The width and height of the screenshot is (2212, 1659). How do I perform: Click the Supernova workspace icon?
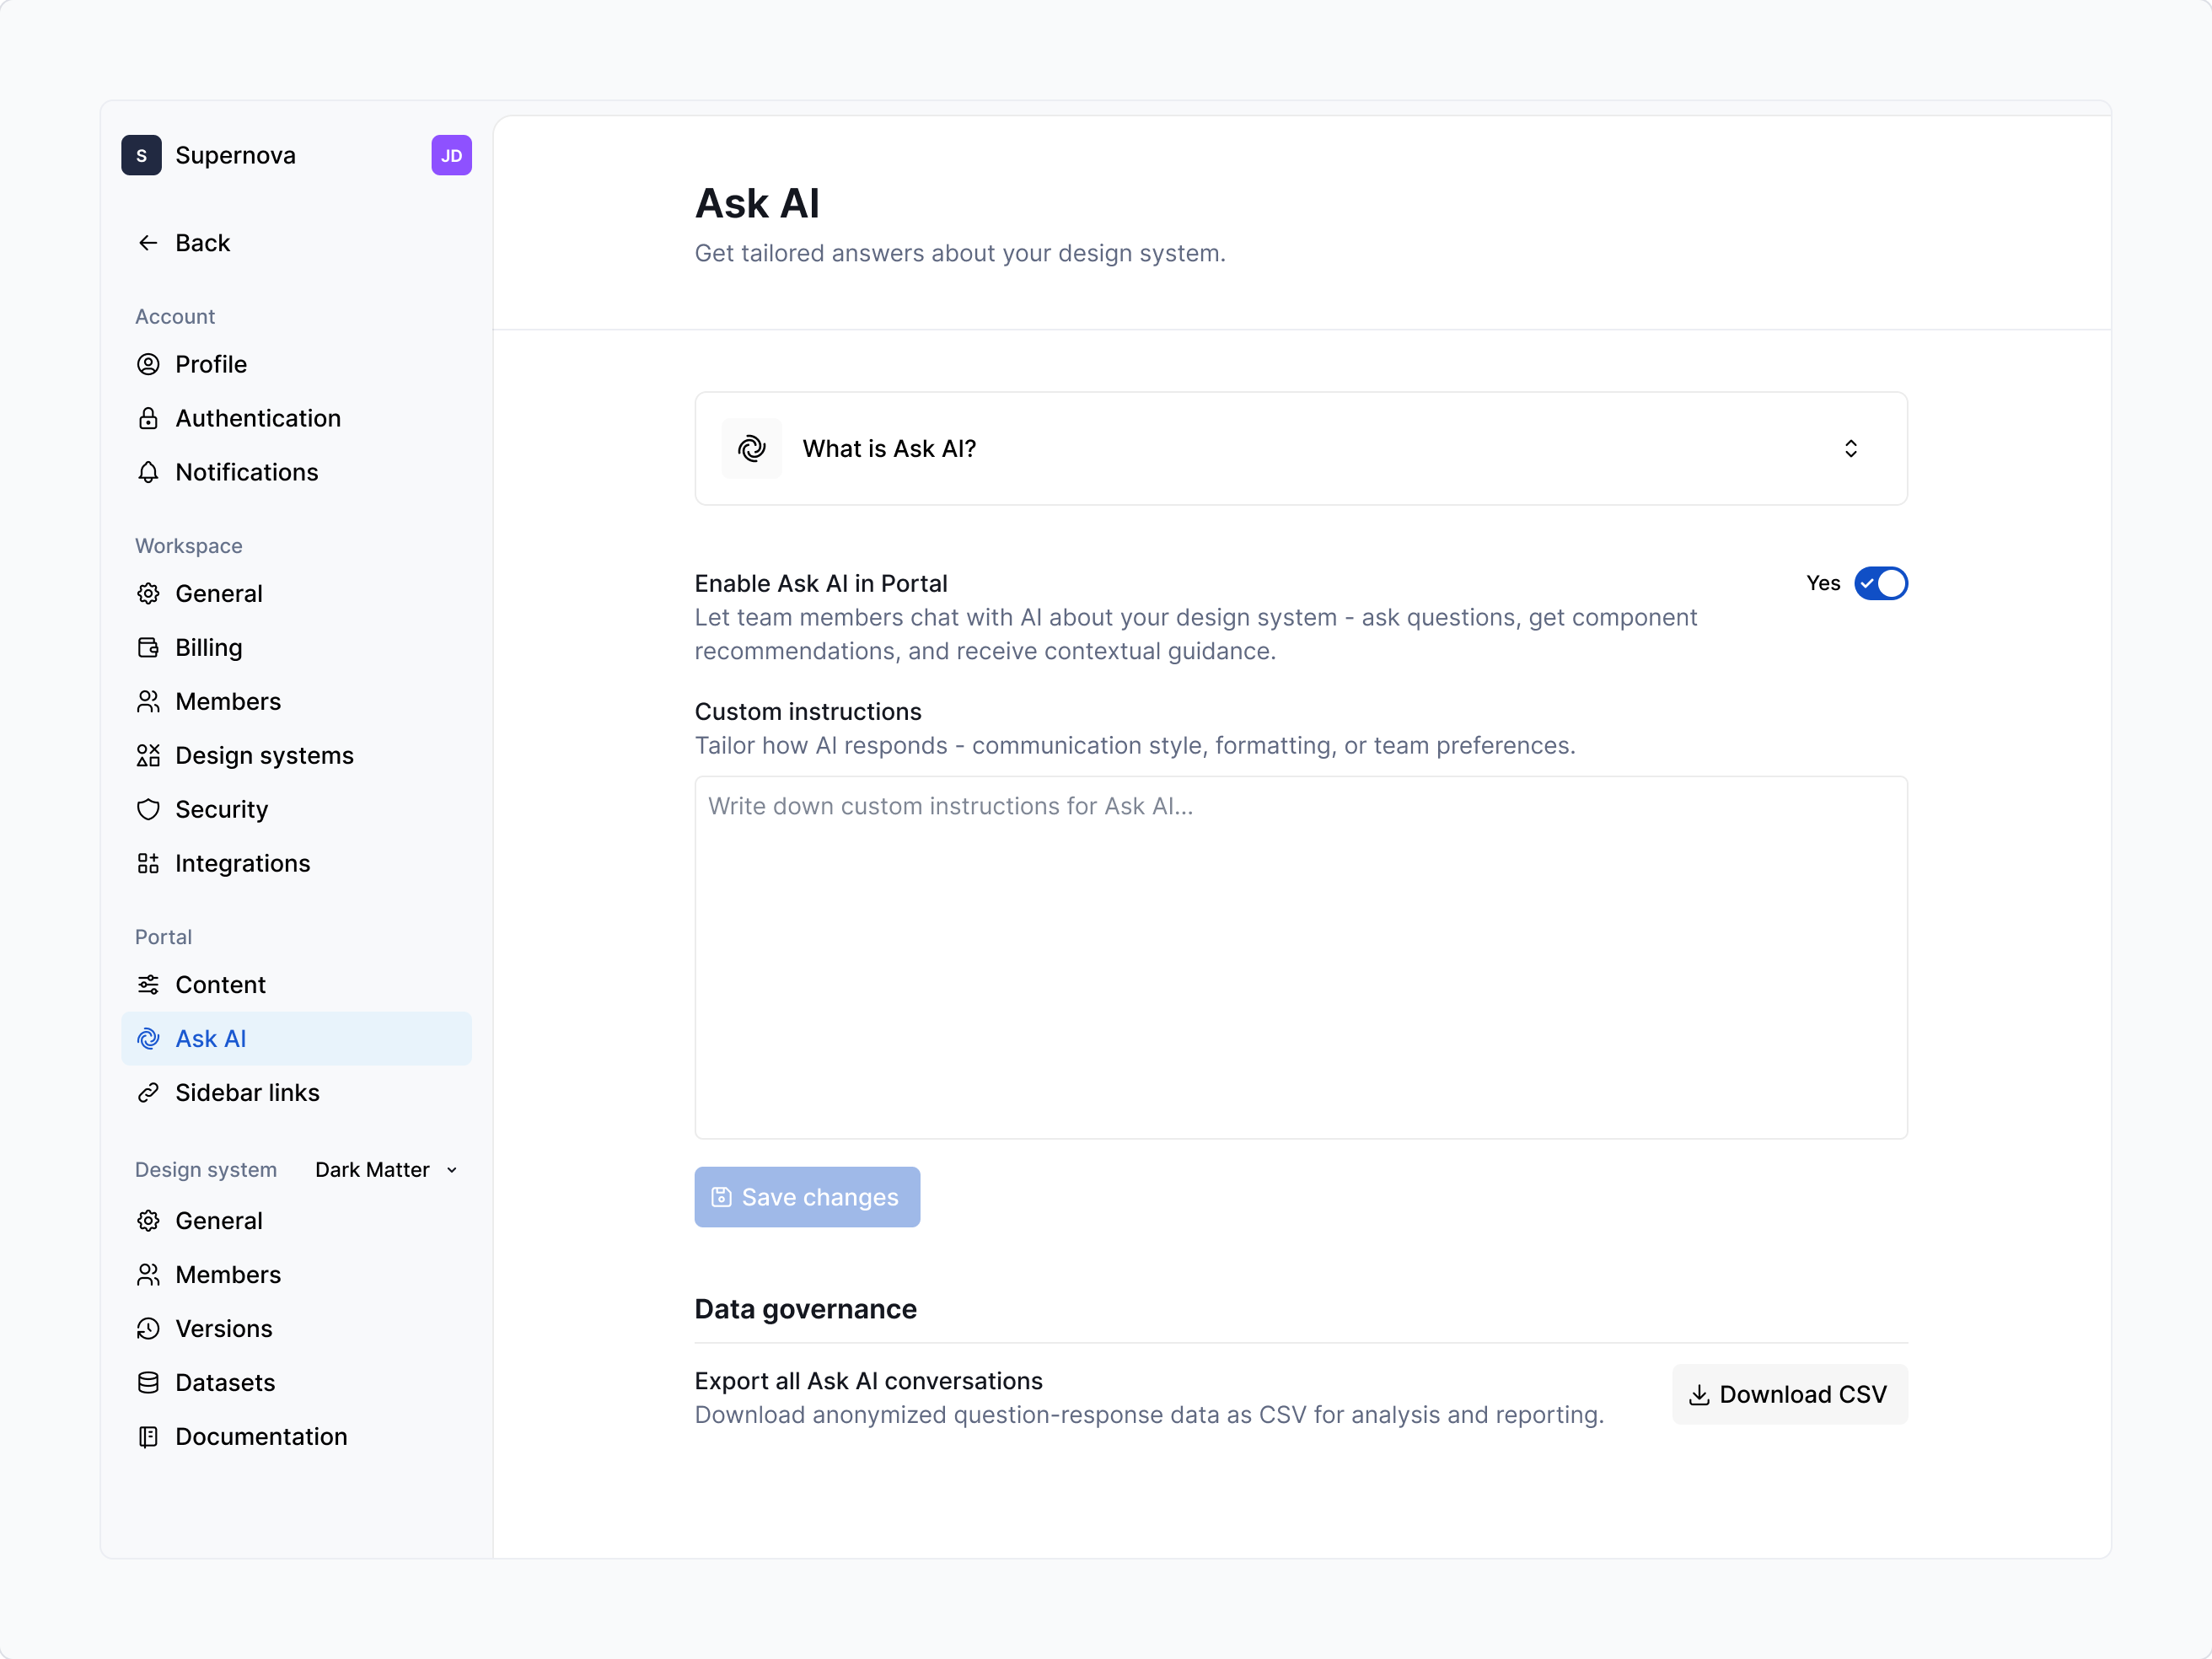coord(141,155)
